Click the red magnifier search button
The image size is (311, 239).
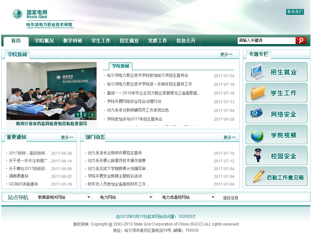(x=301, y=41)
